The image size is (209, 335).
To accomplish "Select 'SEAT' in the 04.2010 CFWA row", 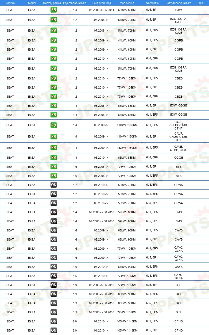I will 10,185.
